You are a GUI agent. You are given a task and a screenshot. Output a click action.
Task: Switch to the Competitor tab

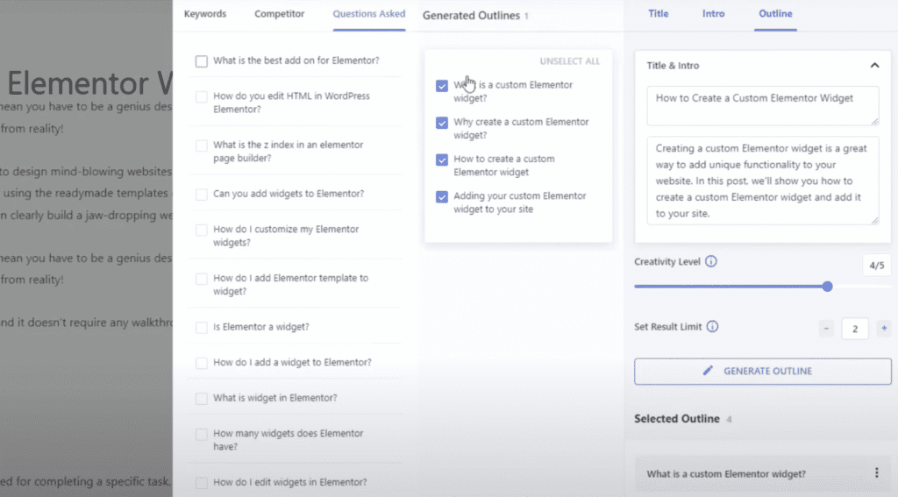(280, 14)
